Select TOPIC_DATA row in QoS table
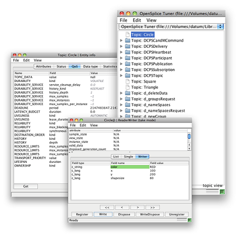The height and width of the screenshot is (237, 237). [66, 77]
